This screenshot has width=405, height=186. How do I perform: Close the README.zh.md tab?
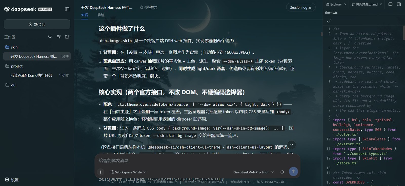coord(381,4)
